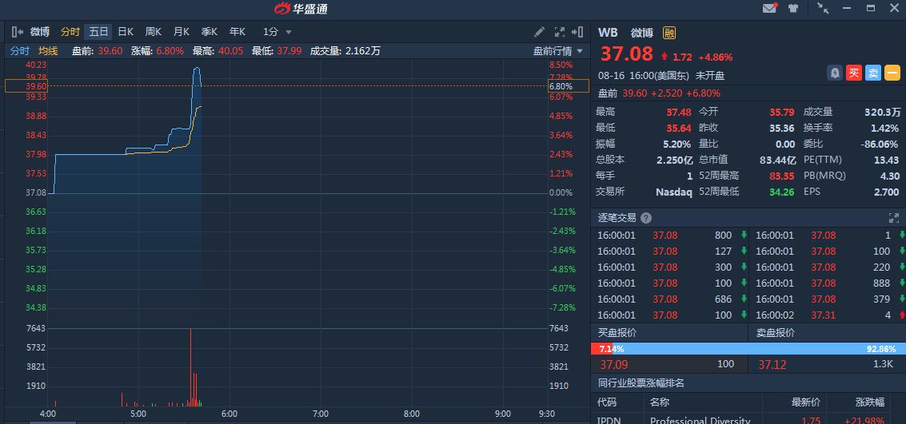Viewport: 906px width, 424px height.
Task: Open the help icon next to 逐笔交易
Action: click(646, 218)
